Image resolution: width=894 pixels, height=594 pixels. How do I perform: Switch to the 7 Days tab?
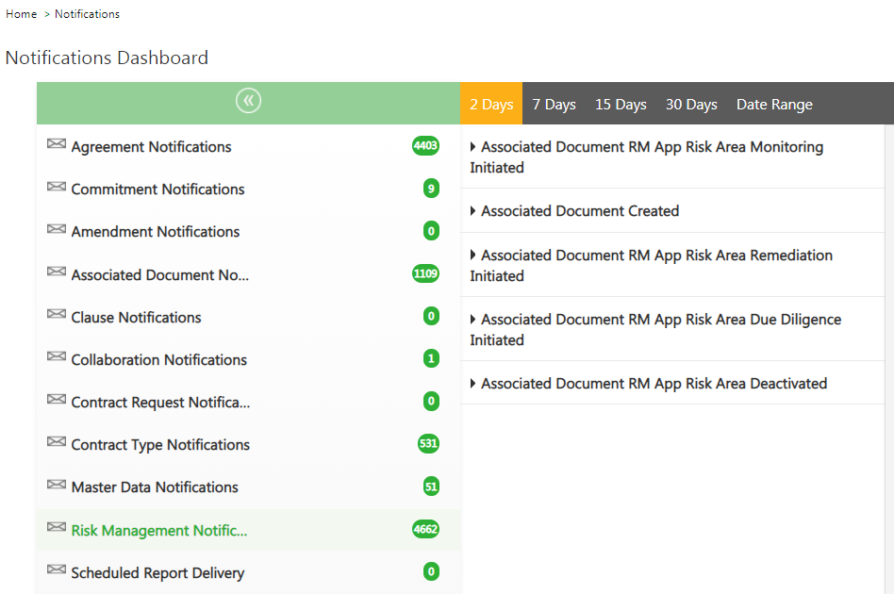(x=554, y=105)
